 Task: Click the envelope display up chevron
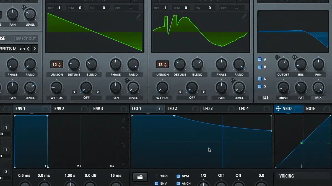tap(123, 128)
